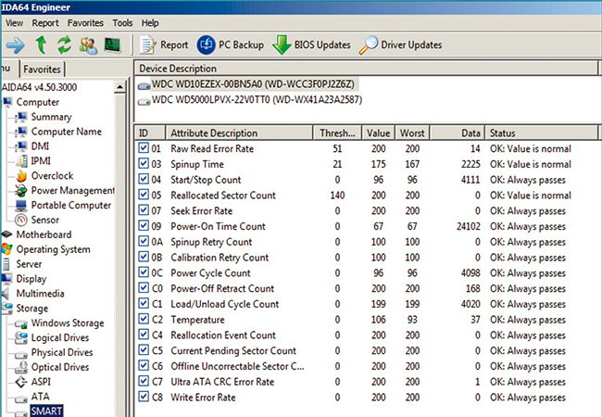This screenshot has height=417, width=602.
Task: Open Summary in the tree
Action: [52, 117]
